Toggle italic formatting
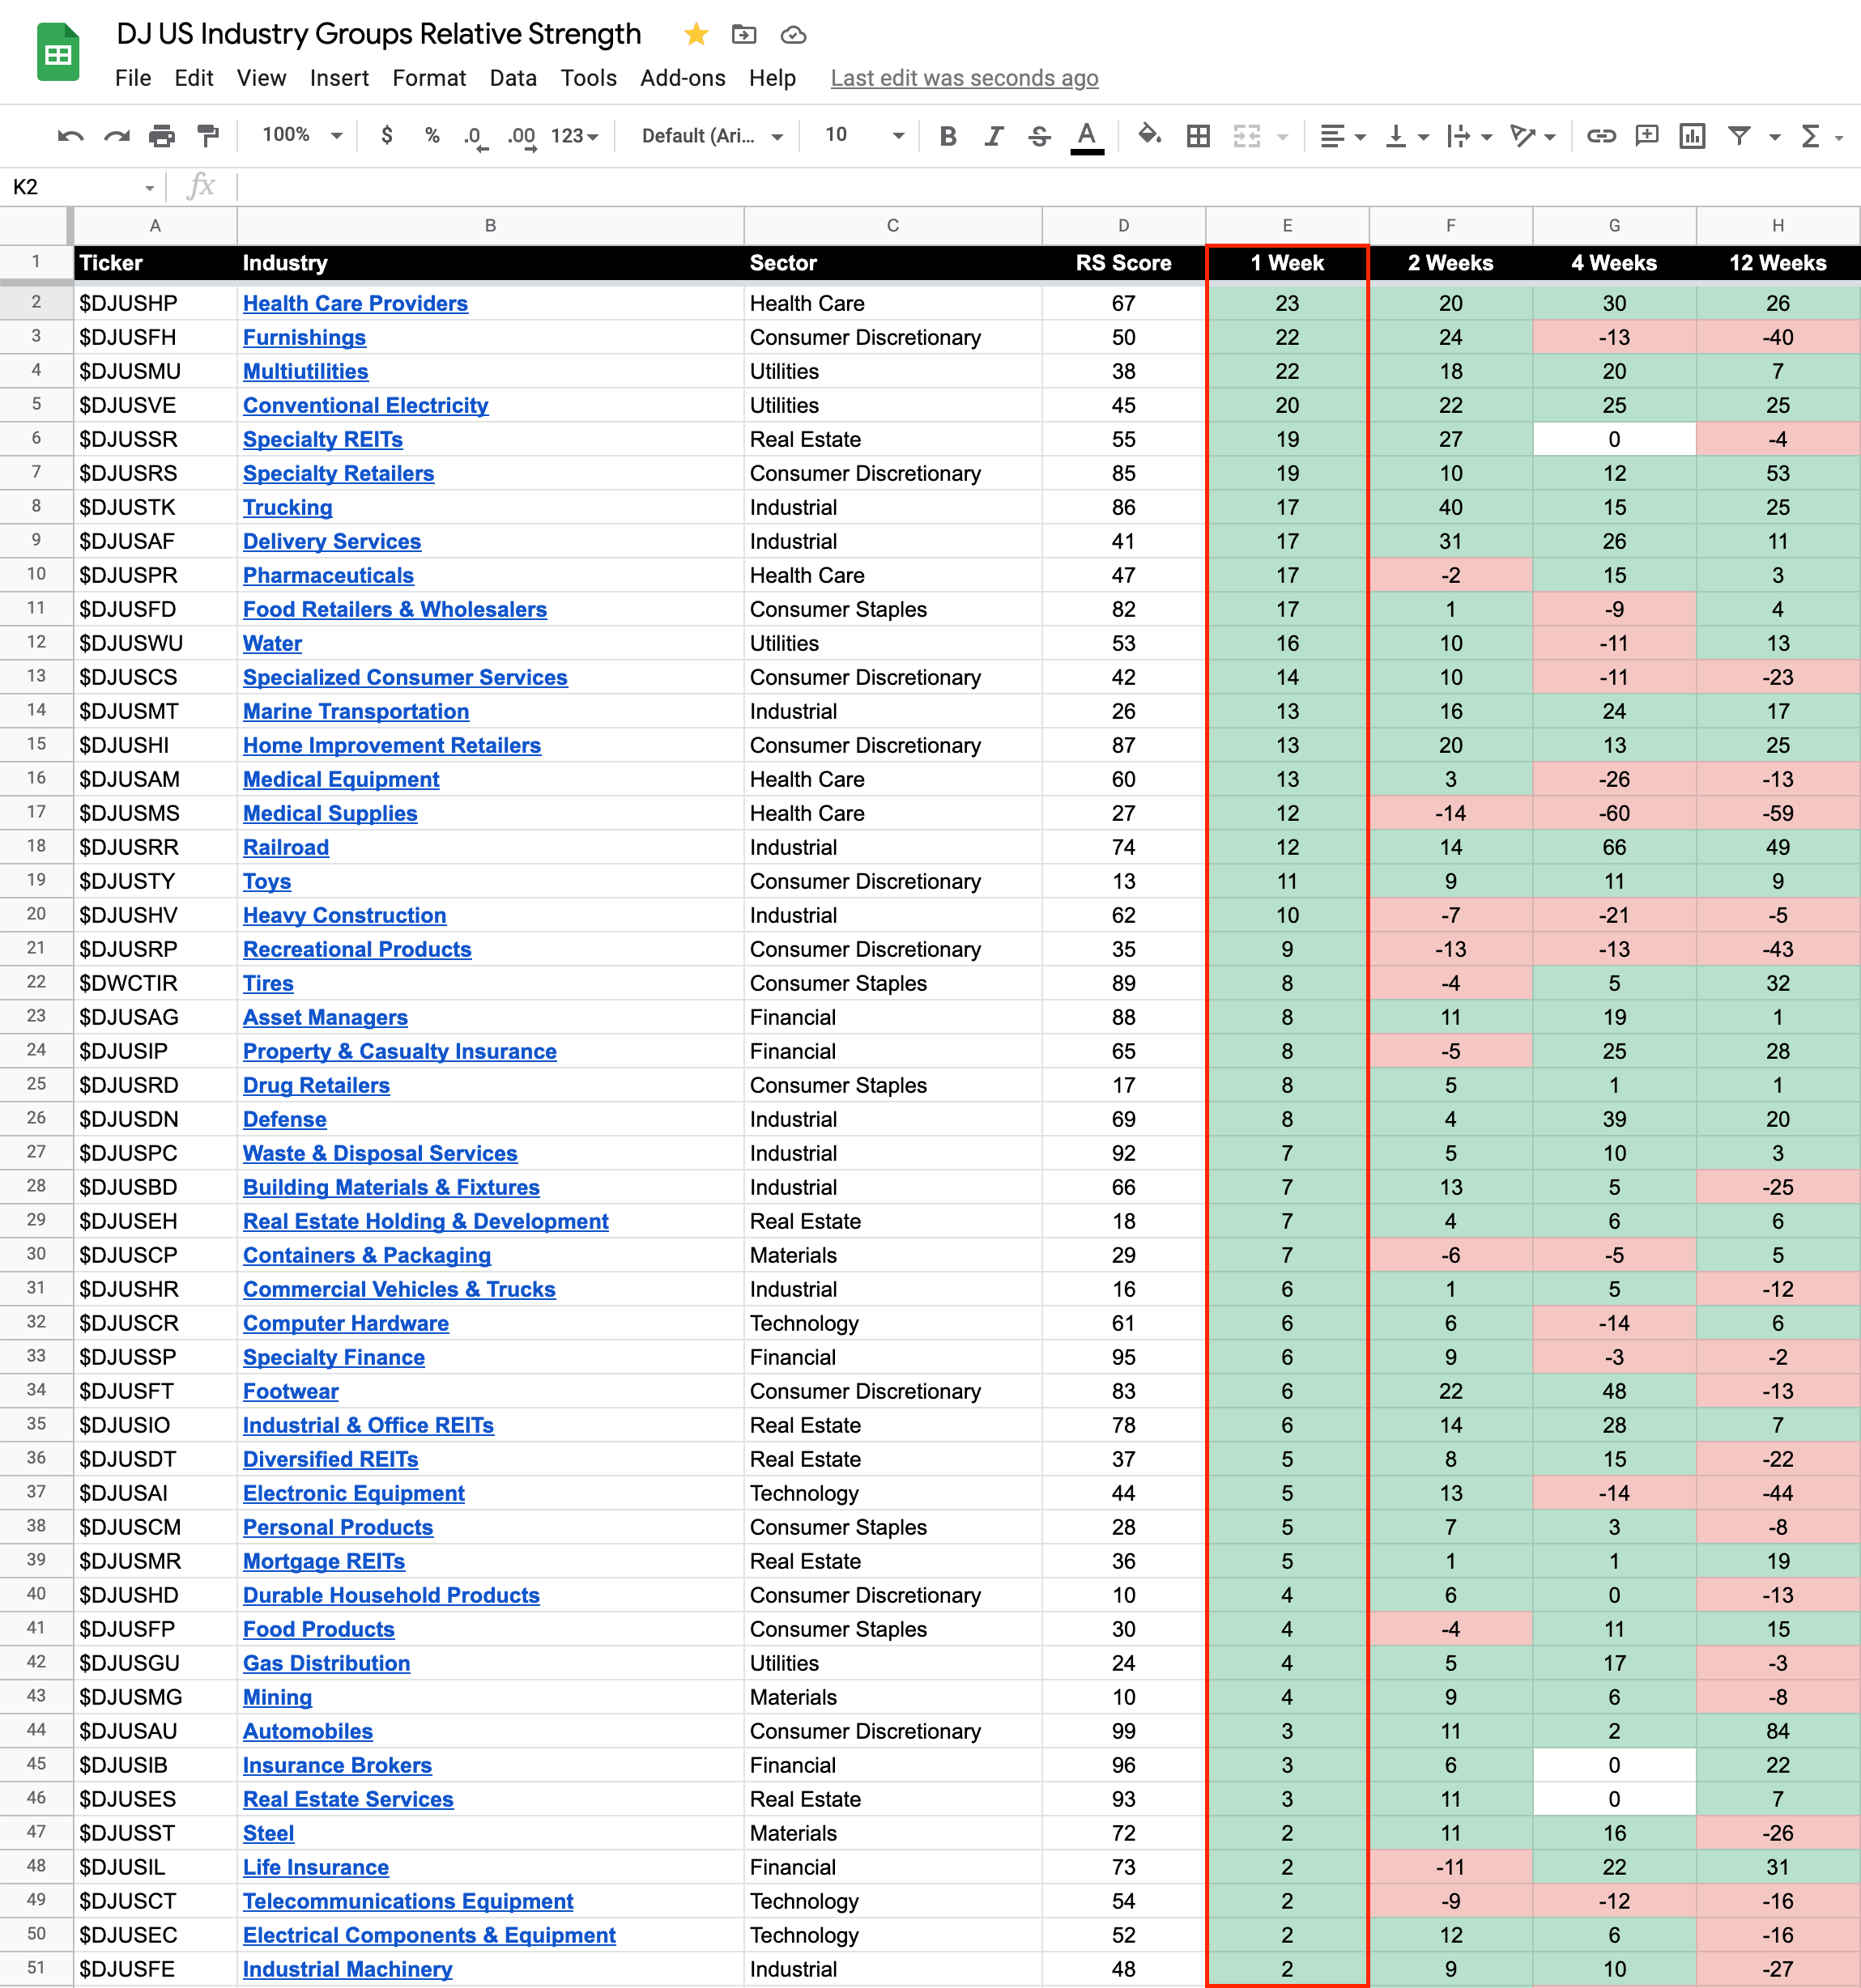1861x1988 pixels. coord(994,136)
